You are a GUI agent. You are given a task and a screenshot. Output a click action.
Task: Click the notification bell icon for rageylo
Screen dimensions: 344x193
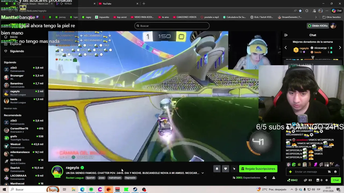coord(217,169)
